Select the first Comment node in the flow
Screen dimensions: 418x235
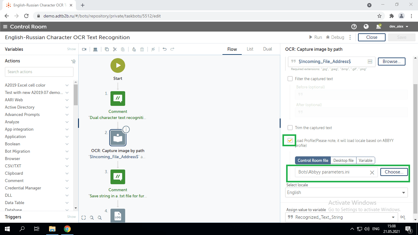(118, 99)
